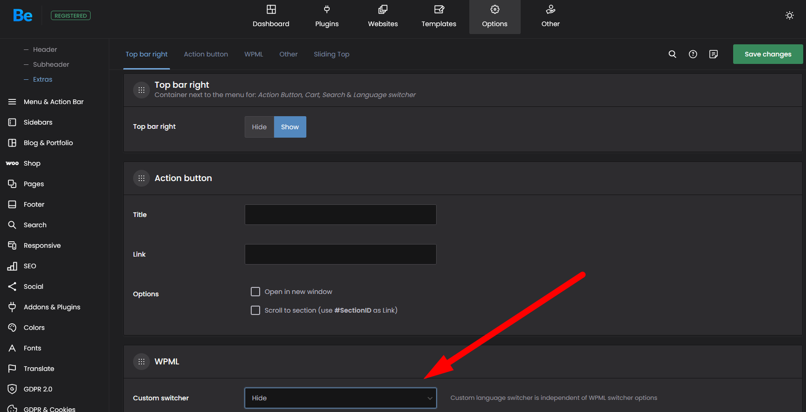Open Templates in the top navigation

pos(438,17)
